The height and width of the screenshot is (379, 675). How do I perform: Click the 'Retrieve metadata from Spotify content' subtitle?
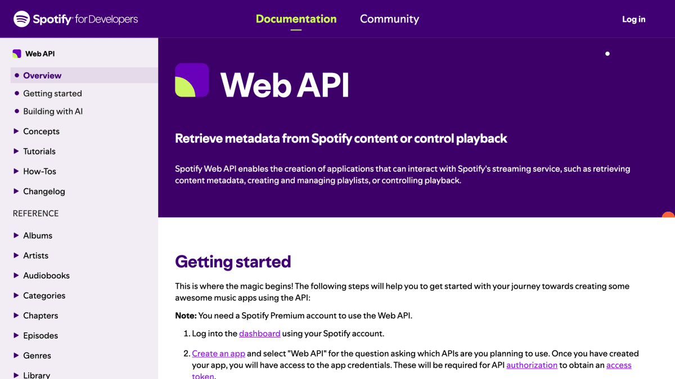pos(341,139)
